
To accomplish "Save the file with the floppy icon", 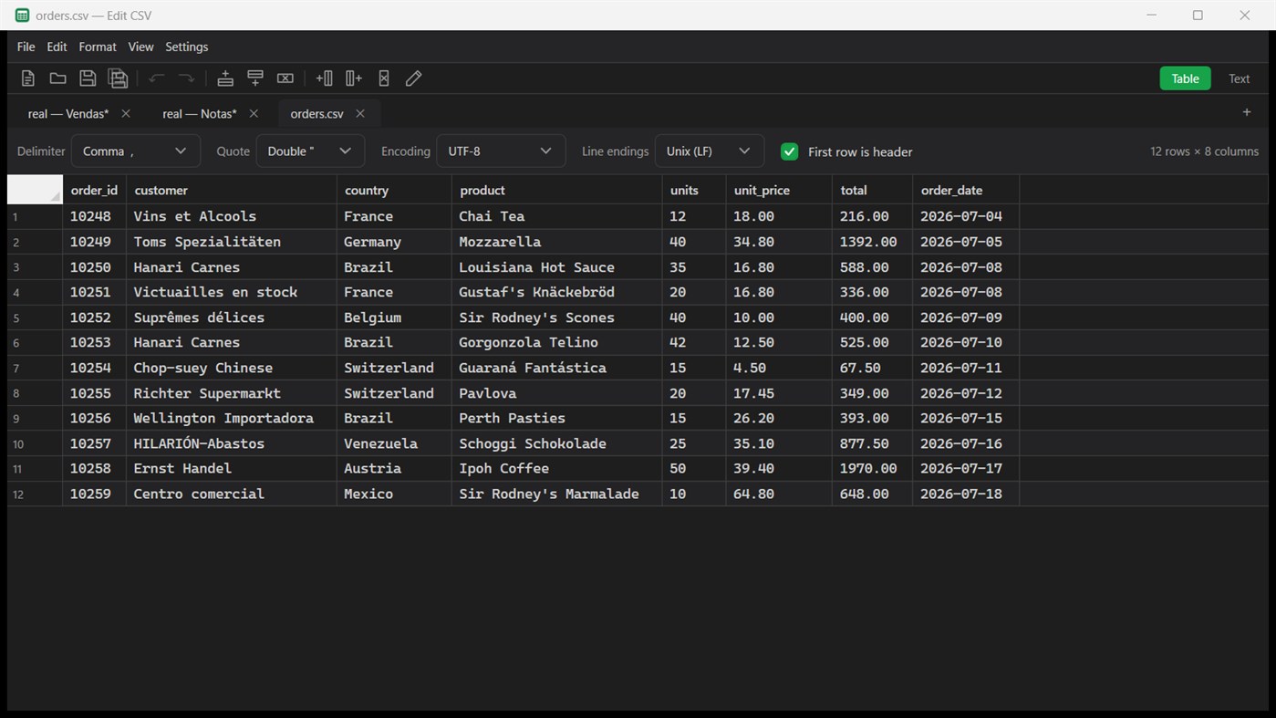I will pyautogui.click(x=88, y=78).
